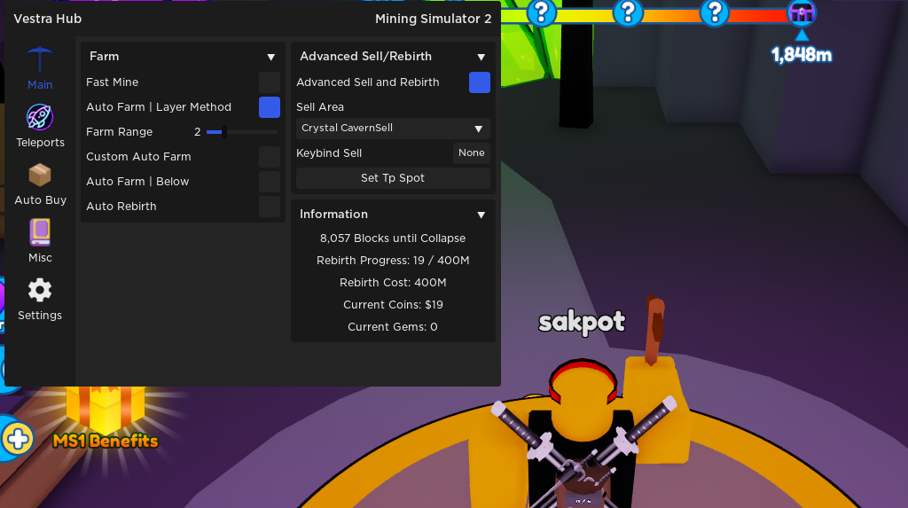This screenshot has height=508, width=908.
Task: Open Teleports via the rocket icon
Action: click(x=40, y=117)
